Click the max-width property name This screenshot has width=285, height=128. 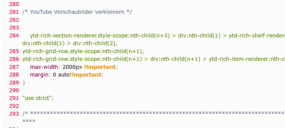(45, 67)
